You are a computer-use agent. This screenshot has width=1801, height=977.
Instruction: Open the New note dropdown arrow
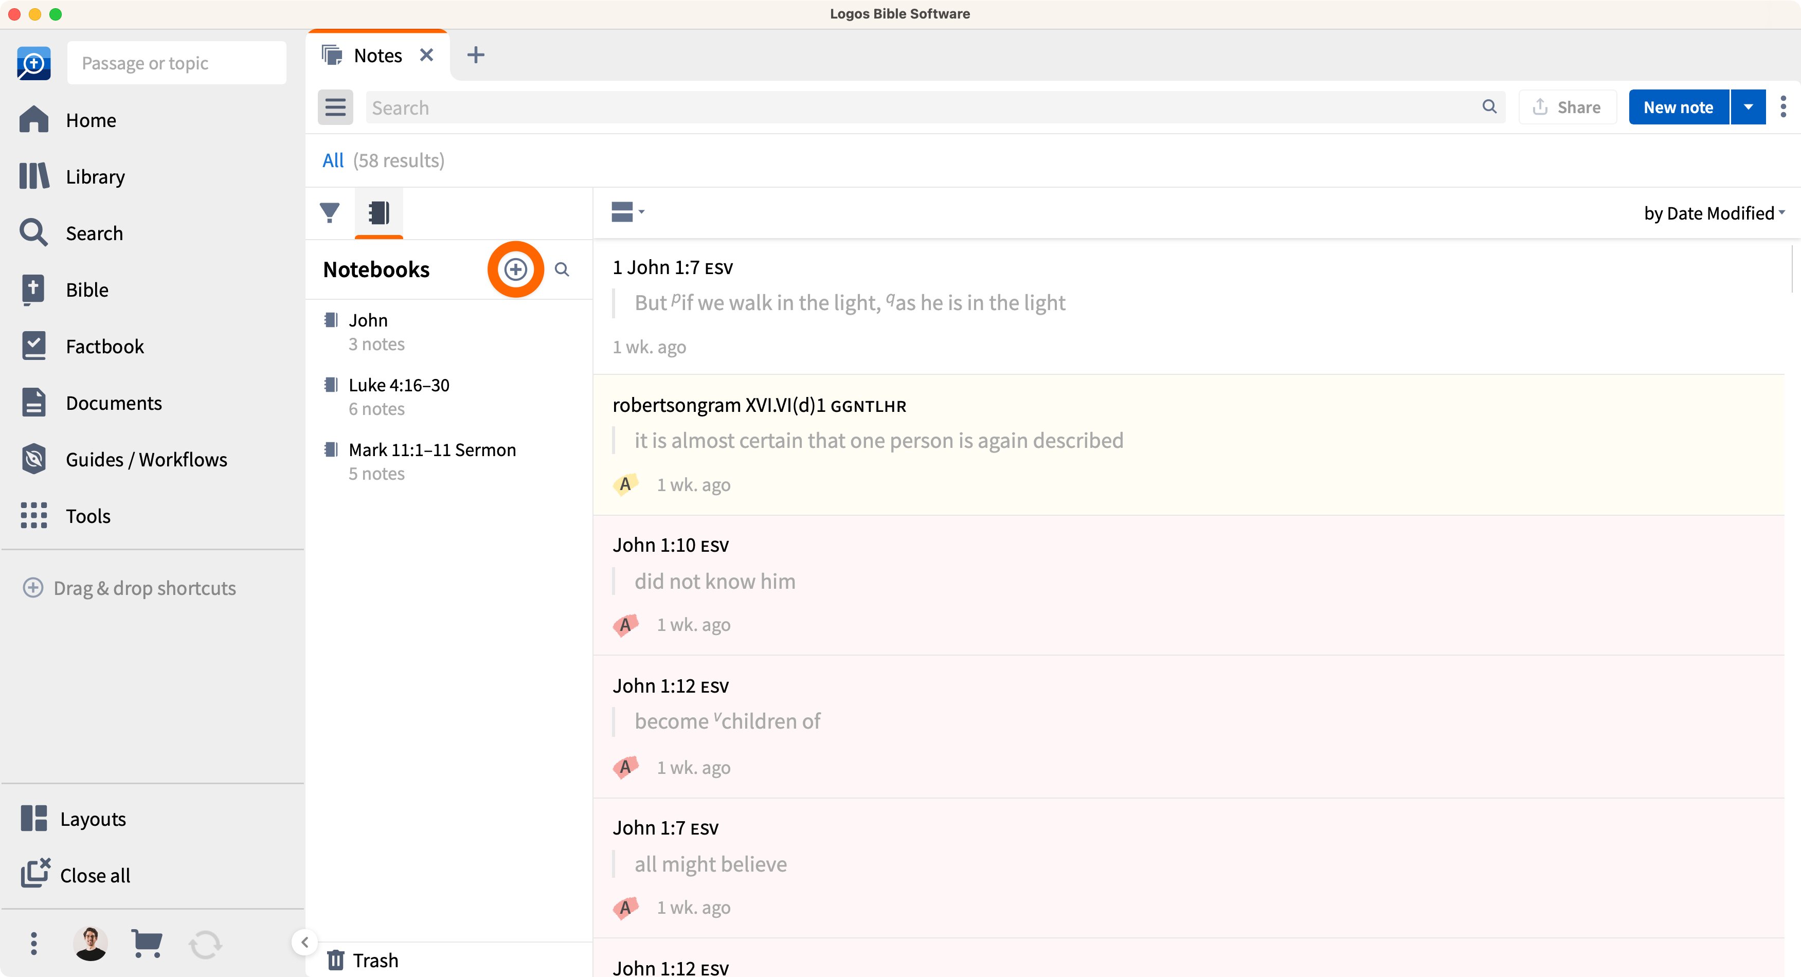click(1748, 107)
